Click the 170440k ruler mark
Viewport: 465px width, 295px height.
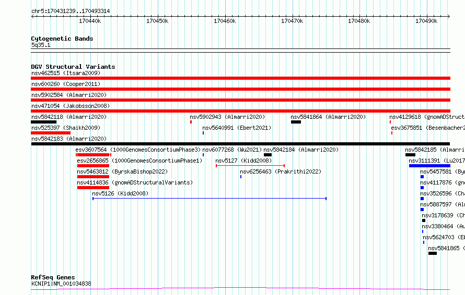90,21
